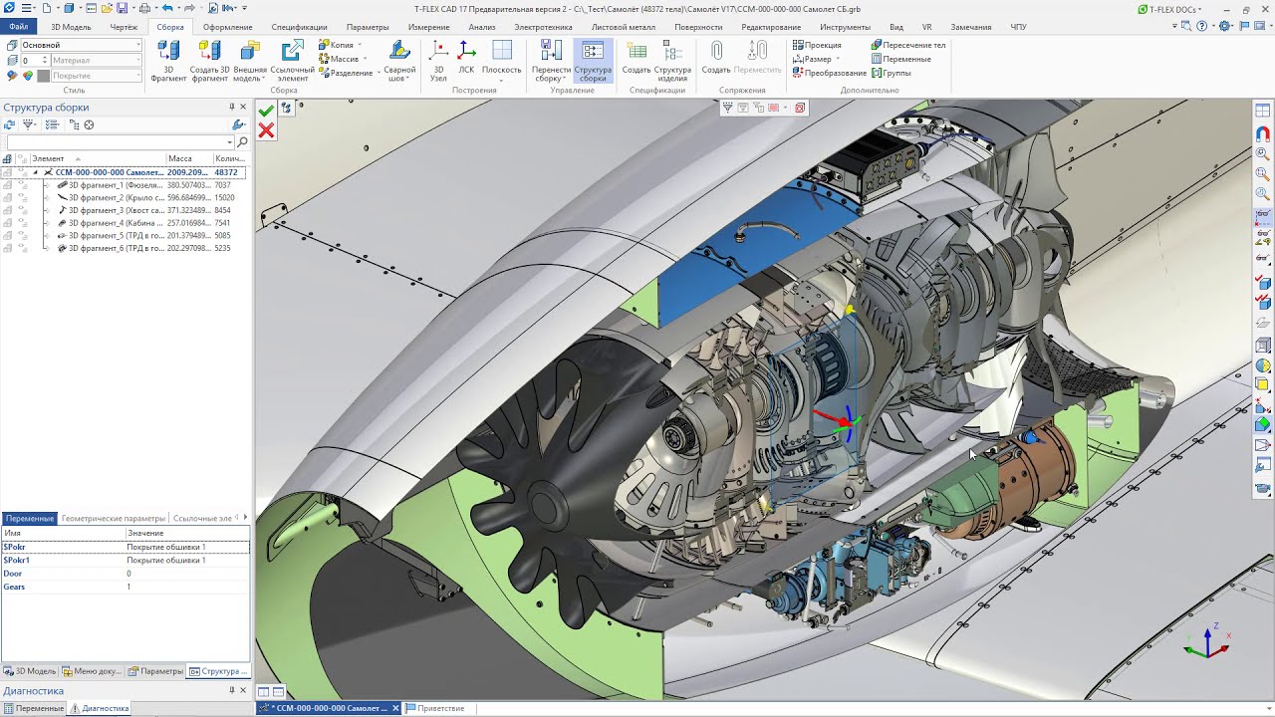Expand the Массив dropdown arrow
Screen dimensions: 1275x717
(364, 59)
